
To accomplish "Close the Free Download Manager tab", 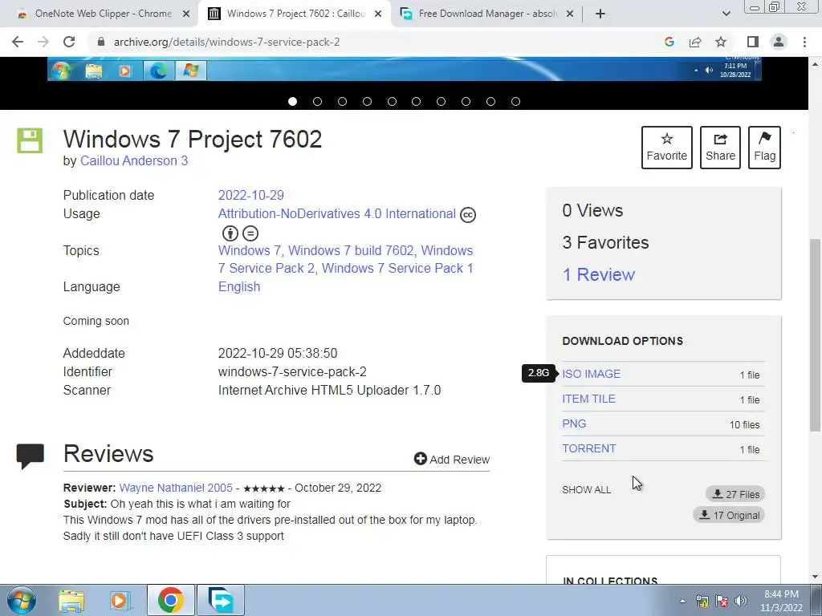I will (570, 14).
